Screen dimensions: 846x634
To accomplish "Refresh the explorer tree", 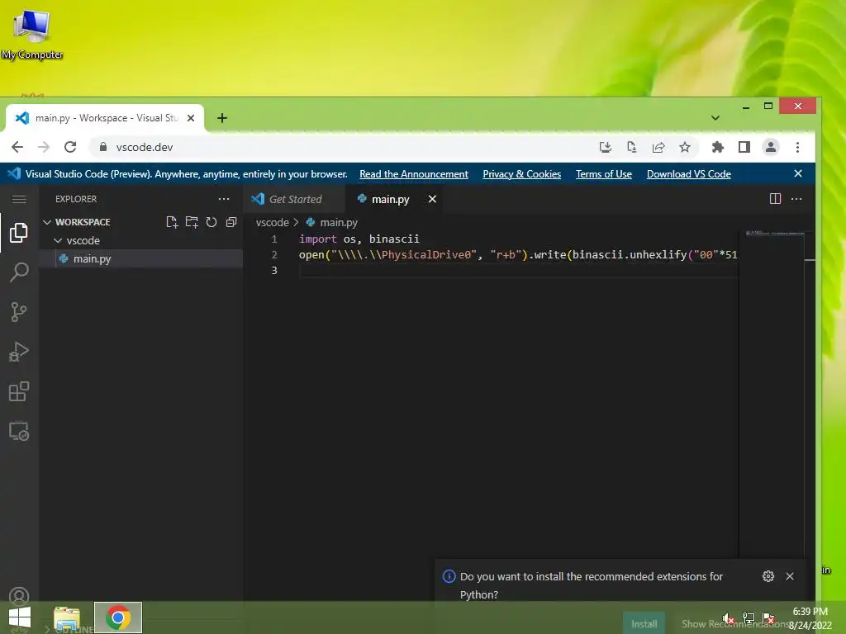I will (211, 222).
